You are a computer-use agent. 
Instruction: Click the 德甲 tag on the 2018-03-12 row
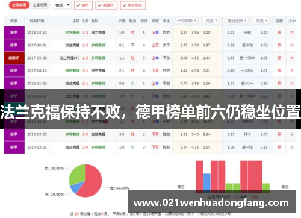coord(14,33)
